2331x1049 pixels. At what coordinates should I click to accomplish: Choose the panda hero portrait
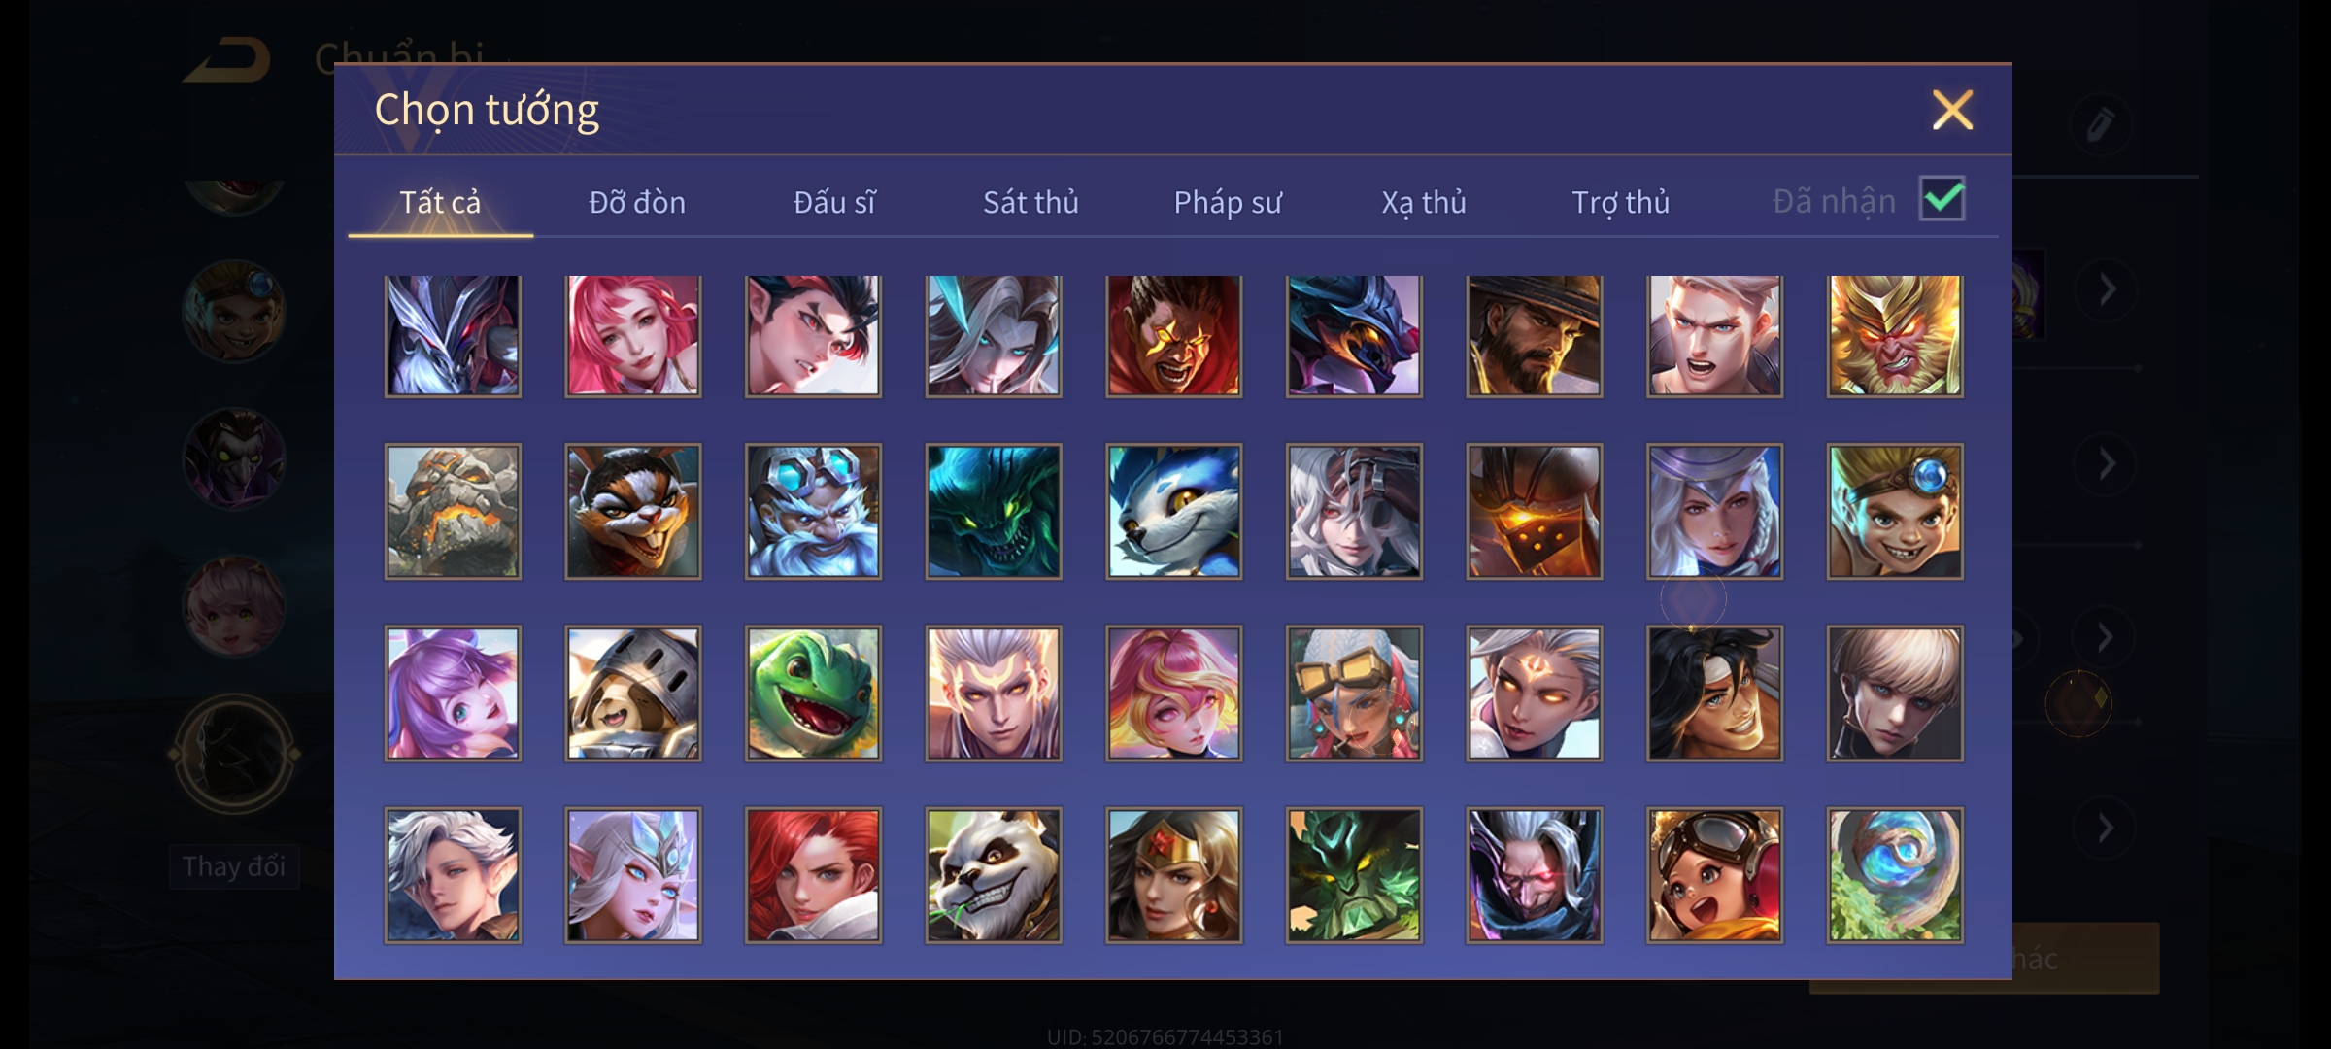point(994,875)
